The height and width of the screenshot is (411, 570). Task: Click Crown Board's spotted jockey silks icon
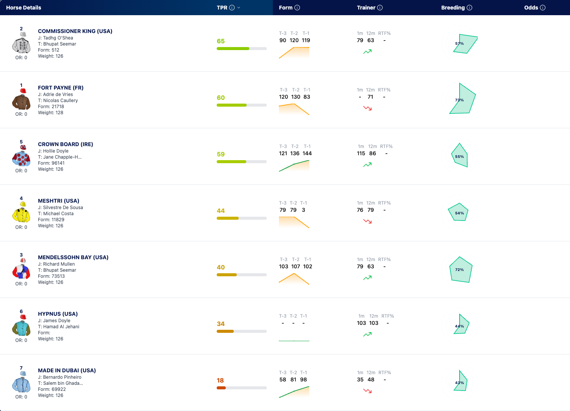(21, 156)
